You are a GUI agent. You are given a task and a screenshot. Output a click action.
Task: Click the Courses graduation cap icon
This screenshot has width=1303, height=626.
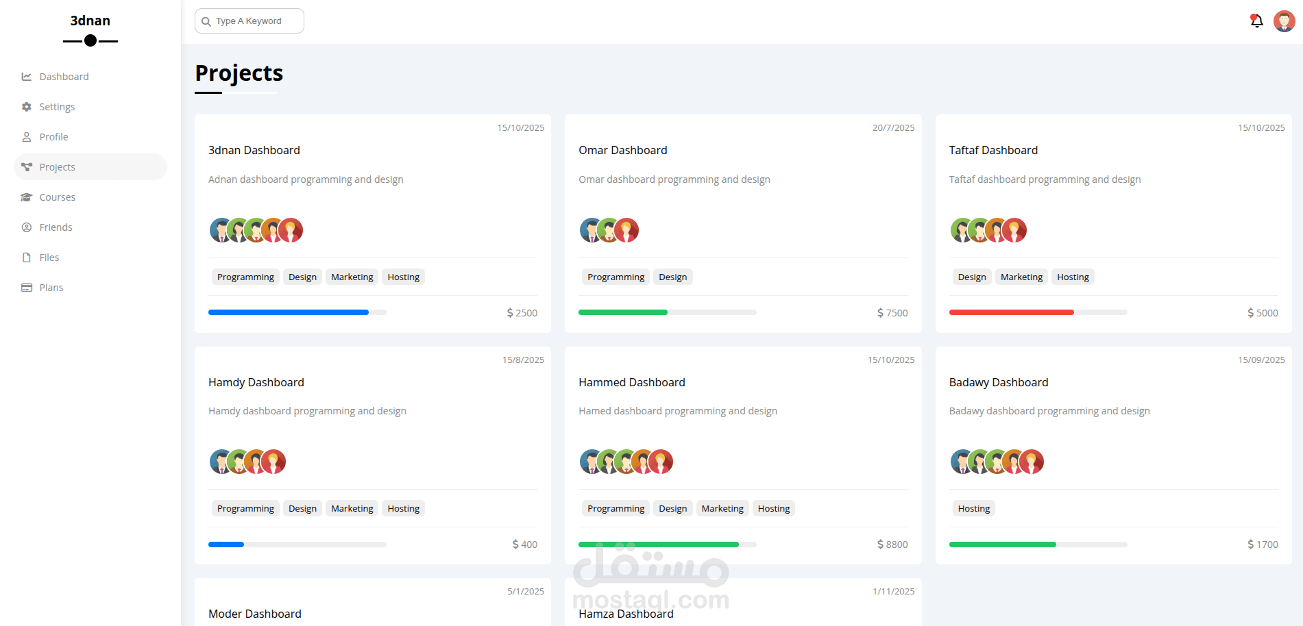(27, 197)
